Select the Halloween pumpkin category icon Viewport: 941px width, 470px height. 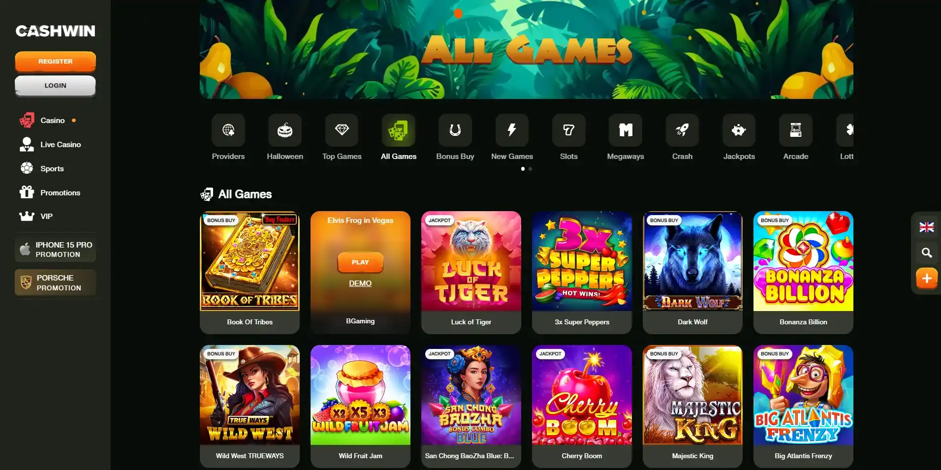[x=285, y=130]
